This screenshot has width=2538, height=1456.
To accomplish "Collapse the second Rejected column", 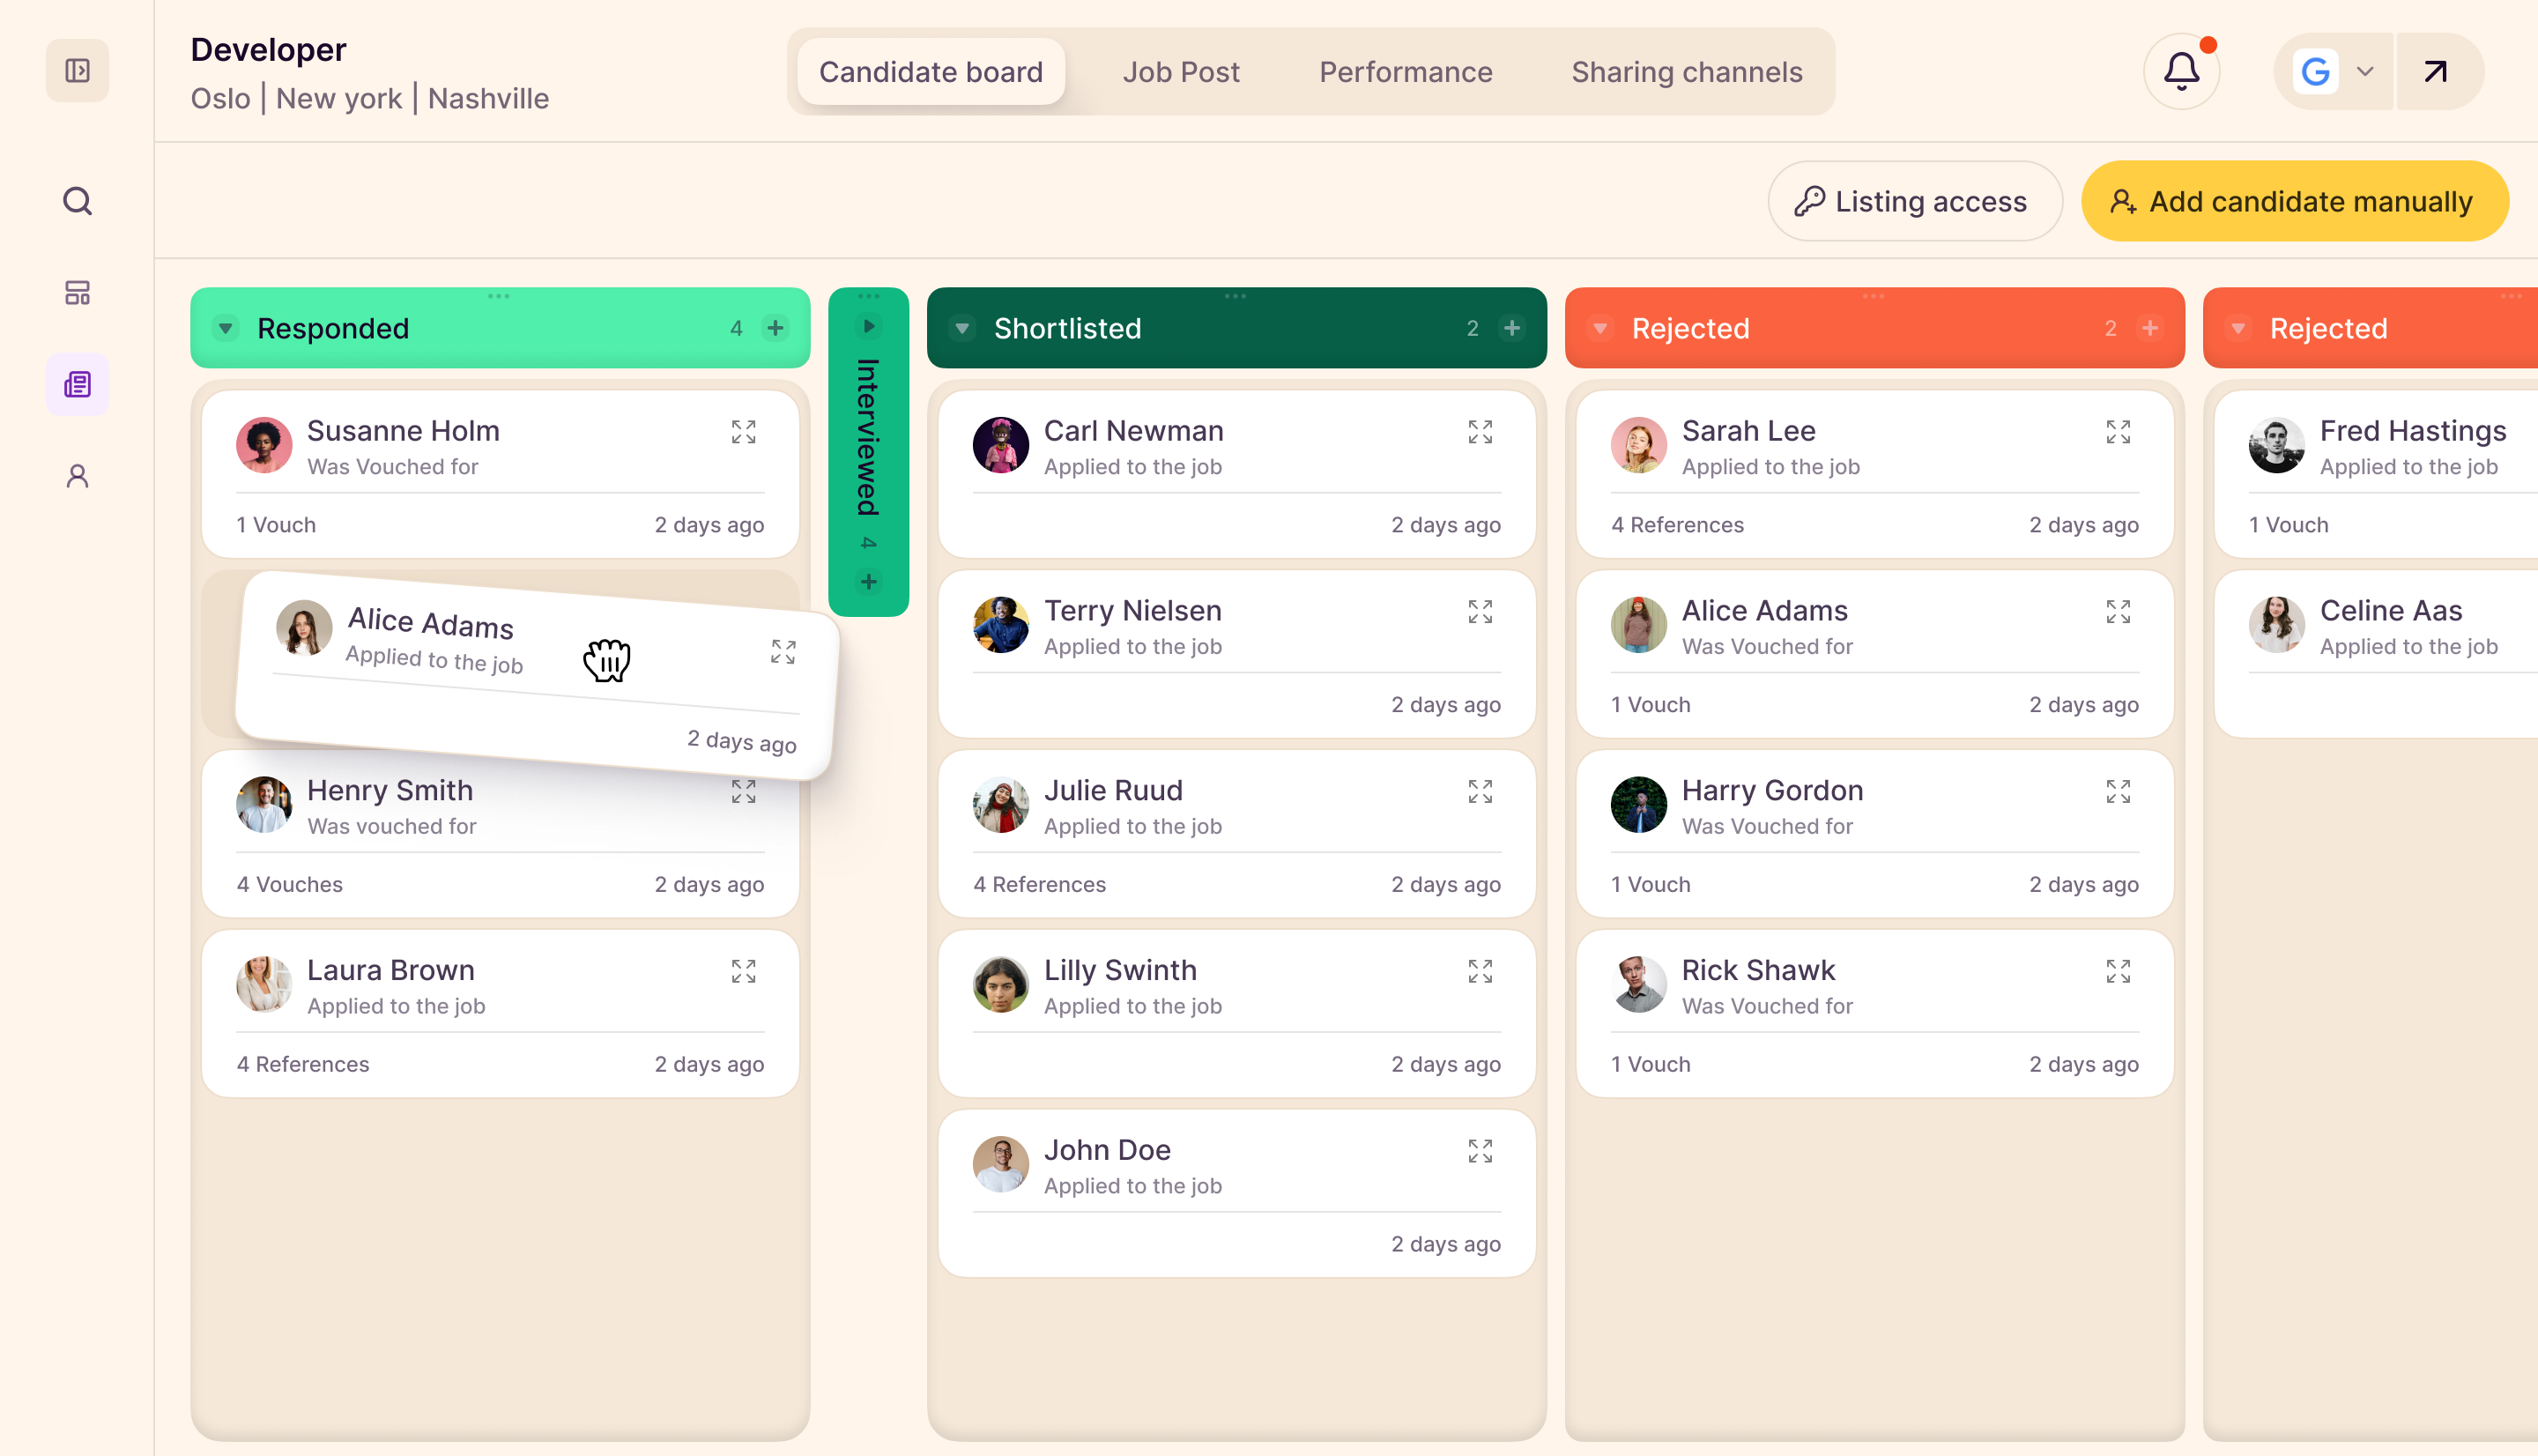I will pos(2238,328).
